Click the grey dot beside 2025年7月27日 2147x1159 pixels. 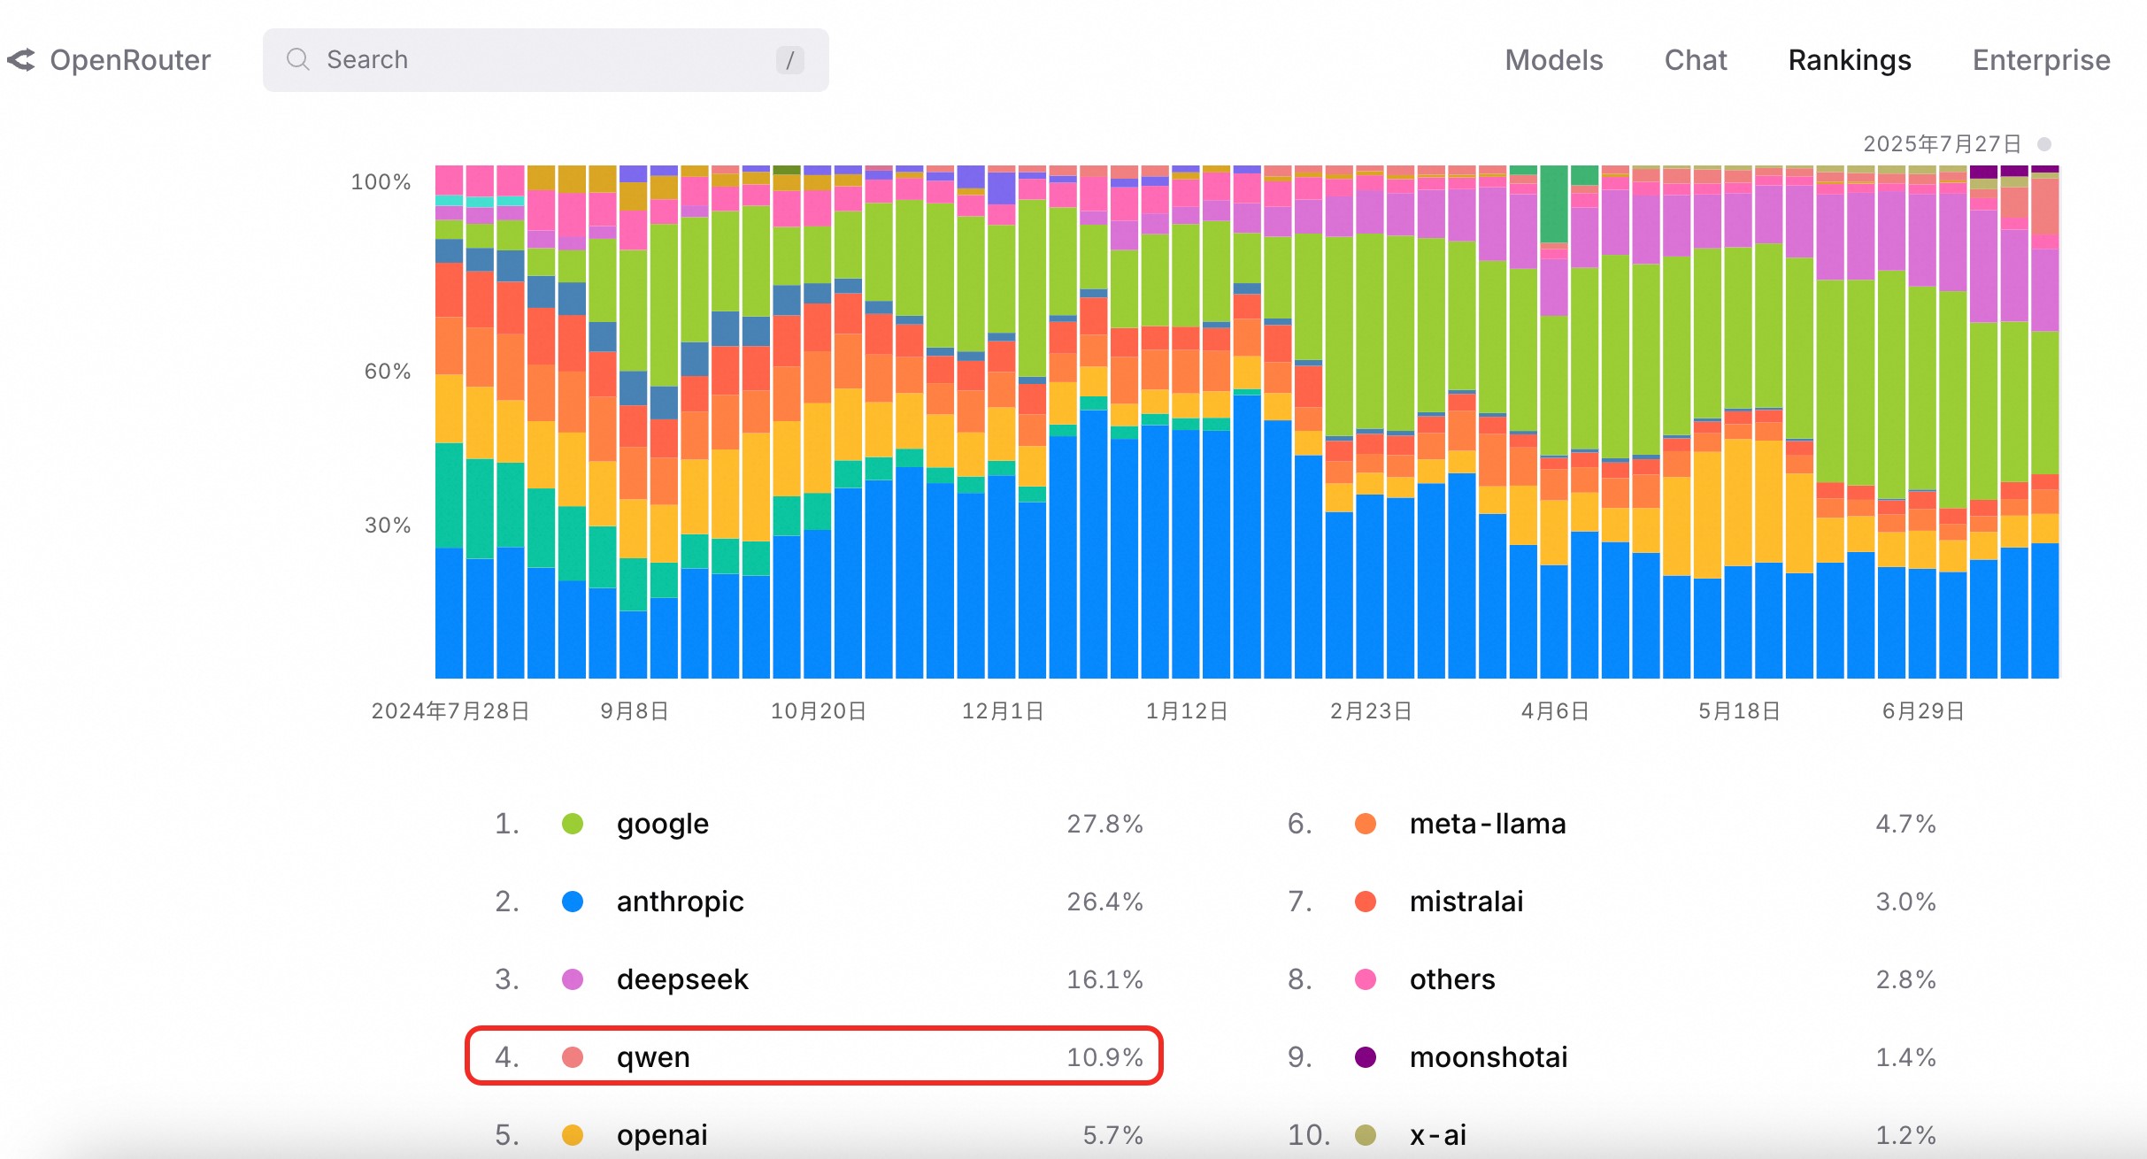click(2044, 144)
